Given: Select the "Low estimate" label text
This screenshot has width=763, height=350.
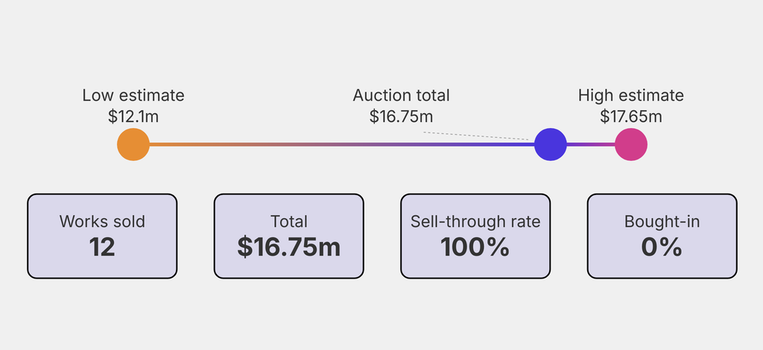Looking at the screenshot, I should pyautogui.click(x=133, y=95).
